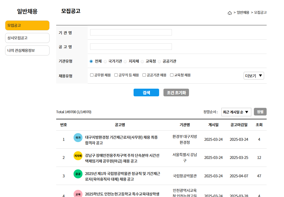Open 나의 관심채용정보 from the sidebar
284x197 pixels.
click(27, 50)
